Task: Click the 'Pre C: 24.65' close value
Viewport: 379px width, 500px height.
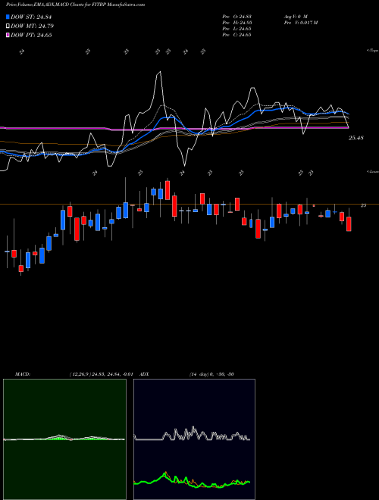Action: coord(236,35)
